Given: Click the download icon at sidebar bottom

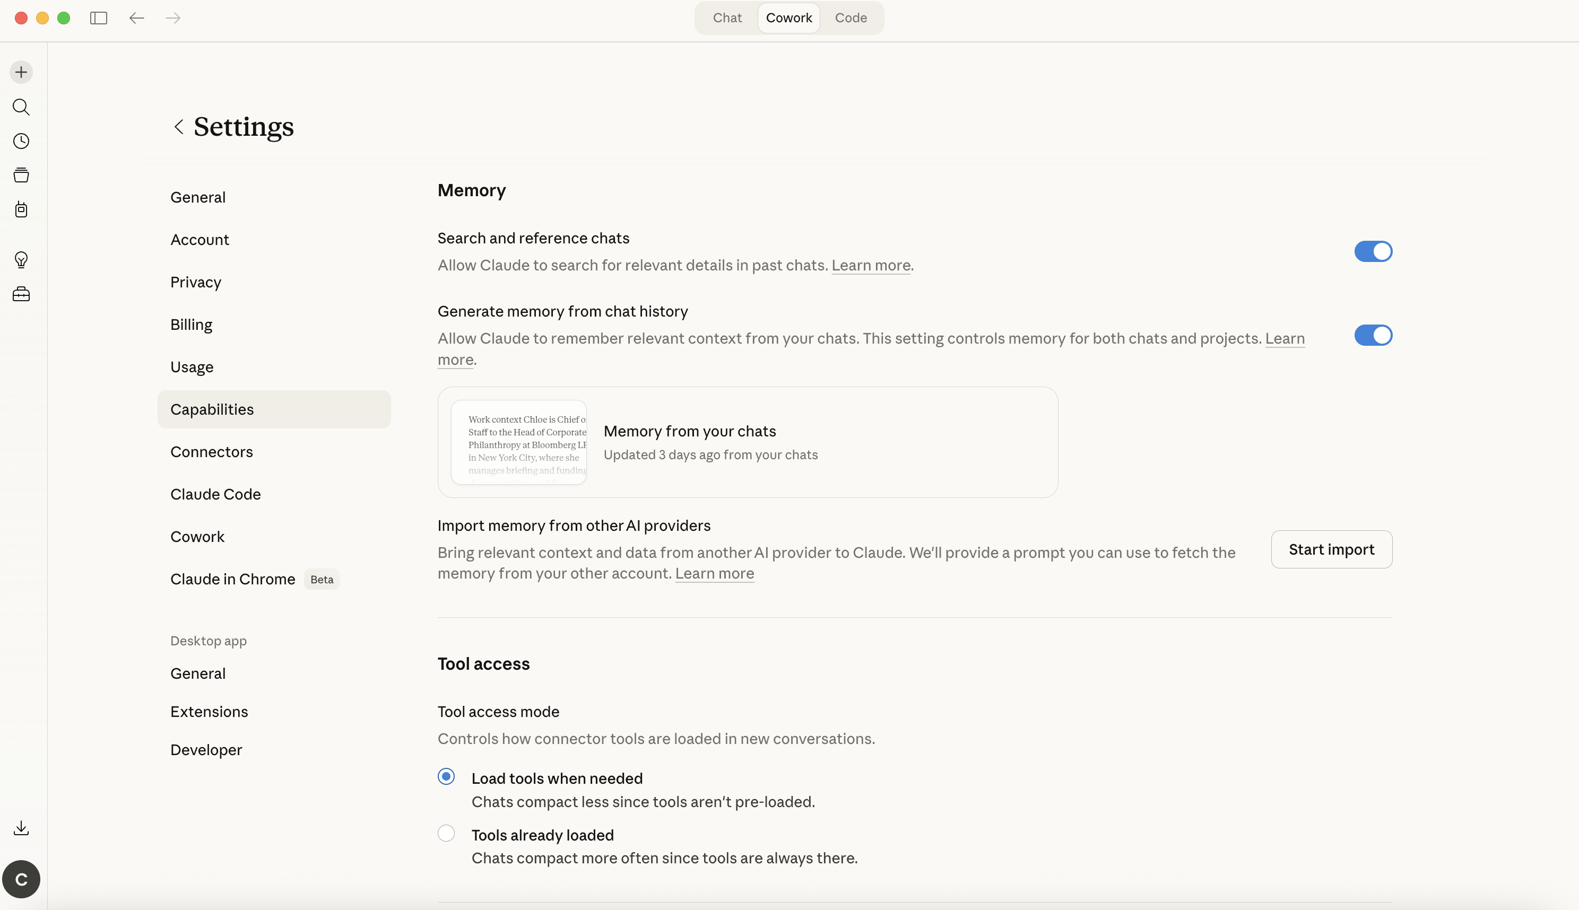Looking at the screenshot, I should pos(21,828).
